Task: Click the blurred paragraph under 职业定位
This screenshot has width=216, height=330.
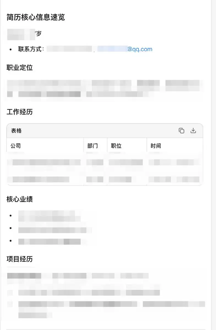Action: click(105, 89)
